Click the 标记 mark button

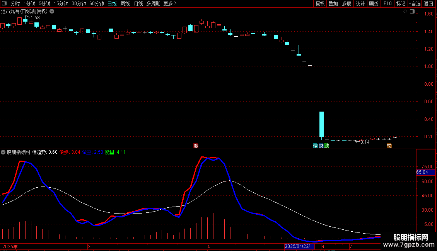(x=401, y=3)
